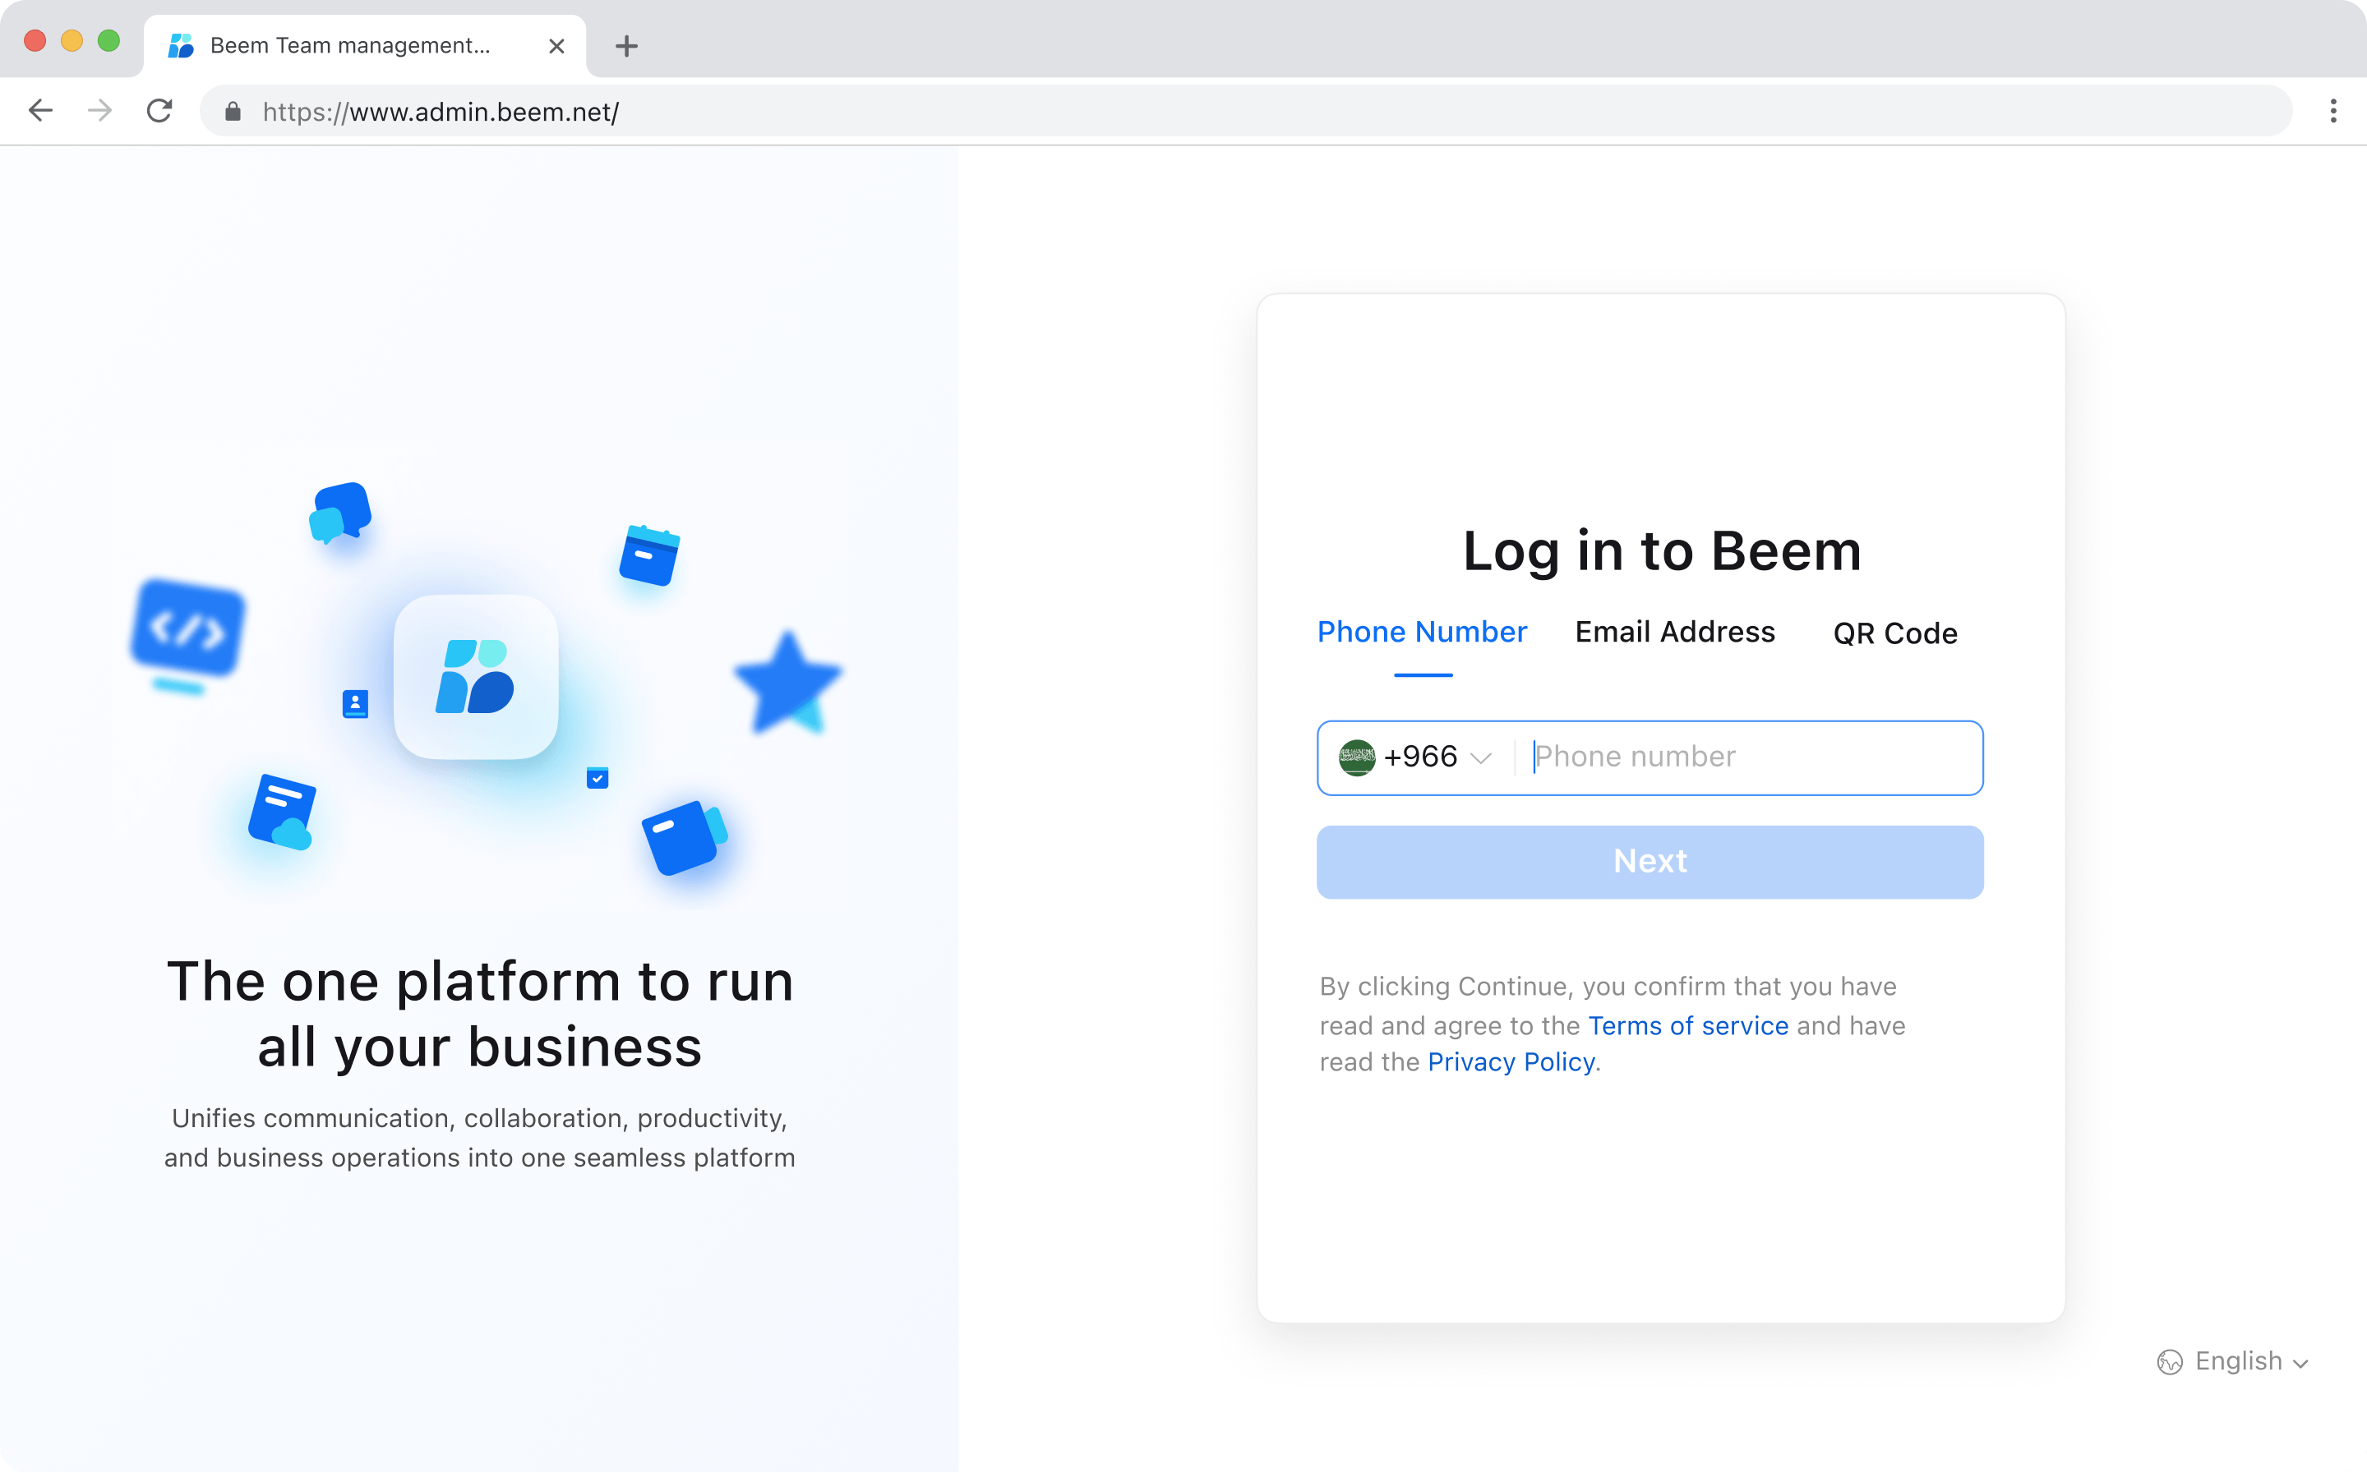This screenshot has width=2367, height=1473.
Task: Click the small checkmark box icon
Action: click(598, 777)
